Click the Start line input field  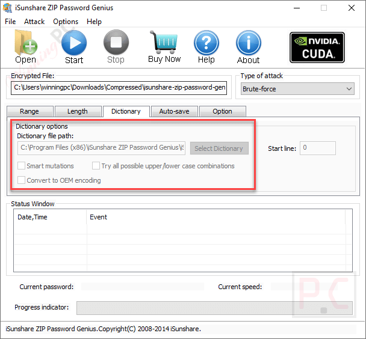point(318,148)
